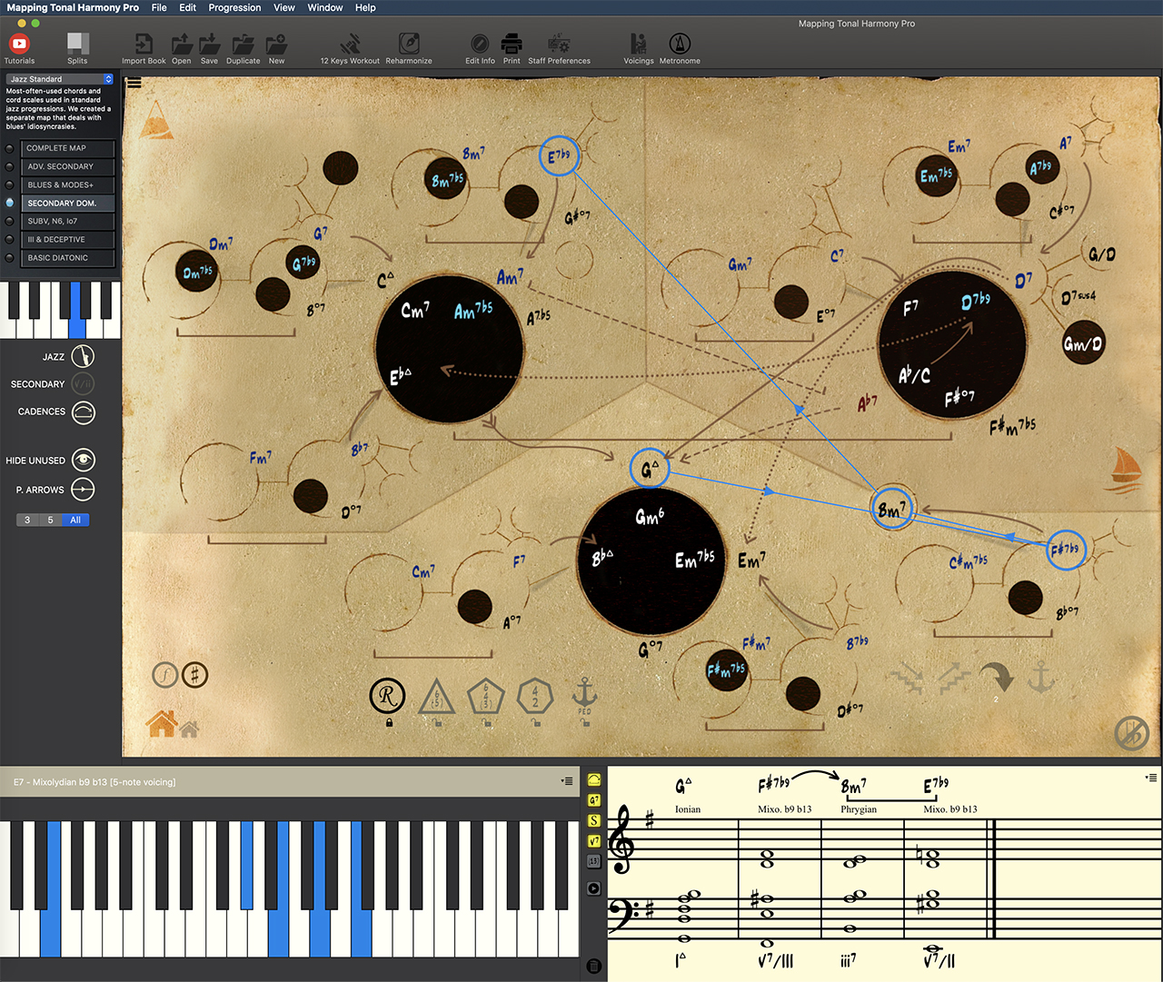Viewport: 1163px width, 982px height.
Task: Click the Import Book icon
Action: click(144, 43)
